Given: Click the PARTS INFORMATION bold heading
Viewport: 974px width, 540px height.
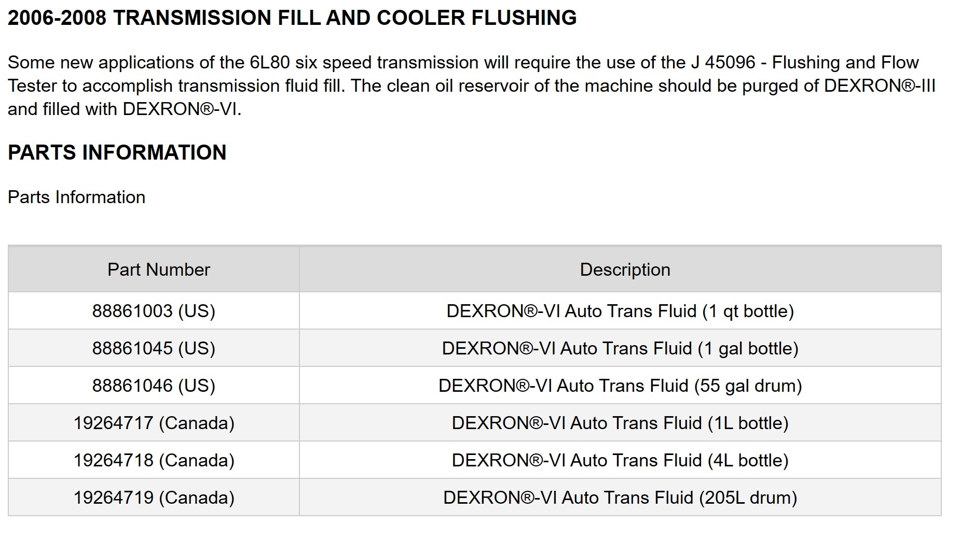Looking at the screenshot, I should (117, 152).
